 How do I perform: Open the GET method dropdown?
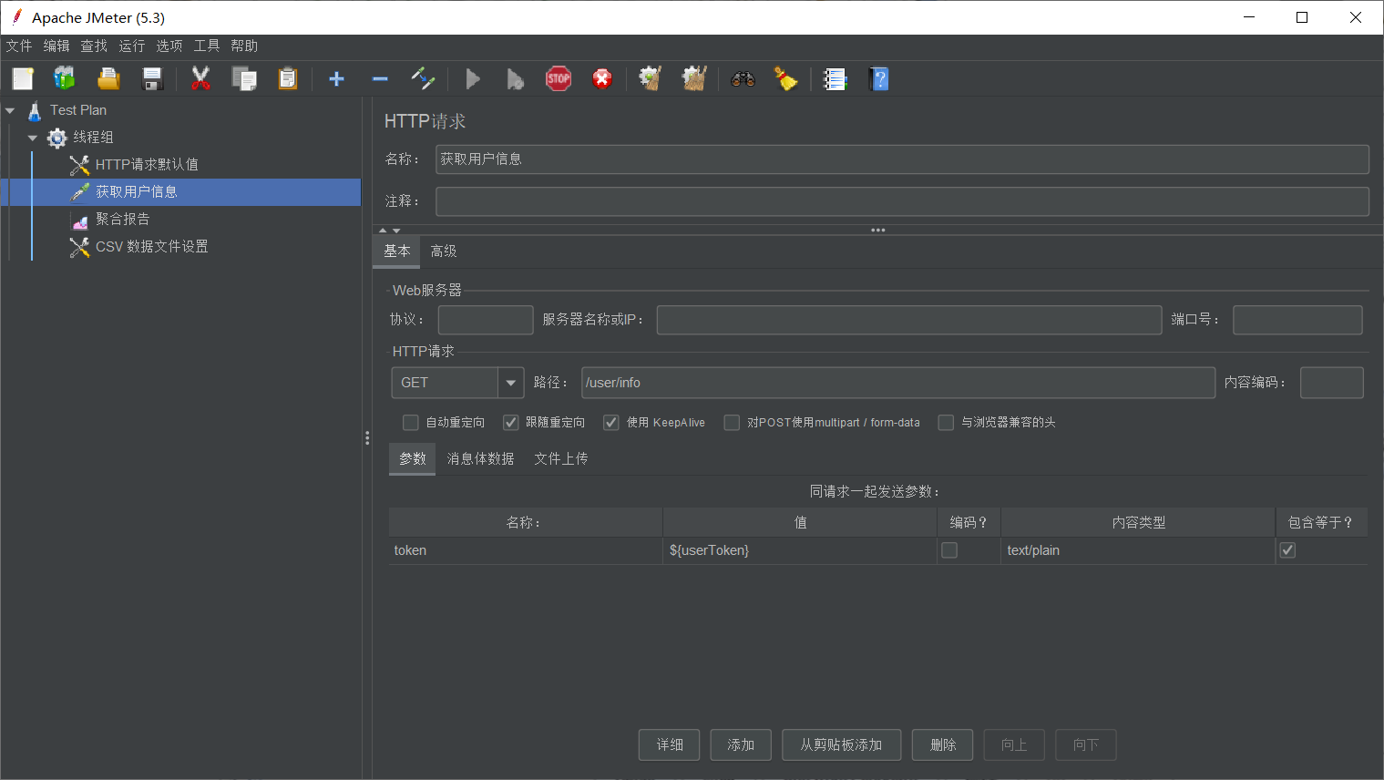pos(511,383)
